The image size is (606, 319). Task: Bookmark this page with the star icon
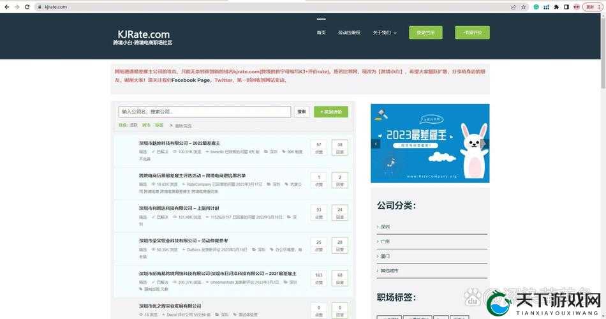coord(523,7)
